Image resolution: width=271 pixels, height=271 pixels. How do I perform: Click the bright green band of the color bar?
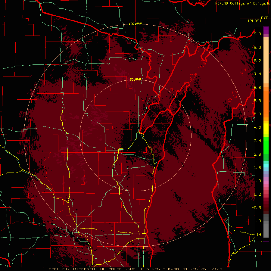pyautogui.click(x=266, y=145)
